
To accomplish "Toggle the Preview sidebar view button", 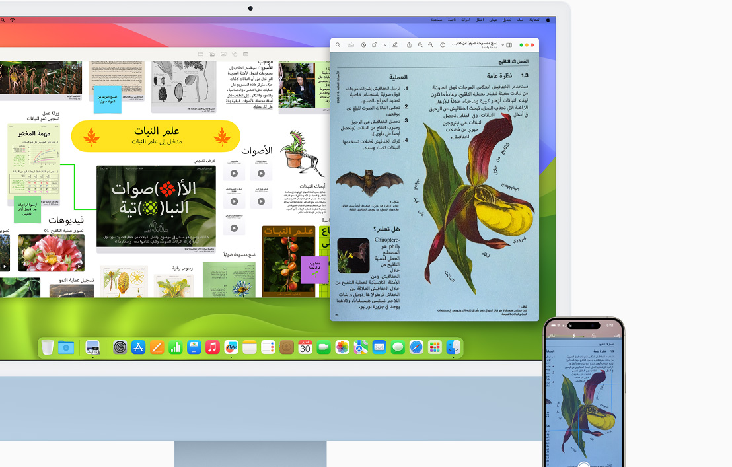I will (509, 45).
